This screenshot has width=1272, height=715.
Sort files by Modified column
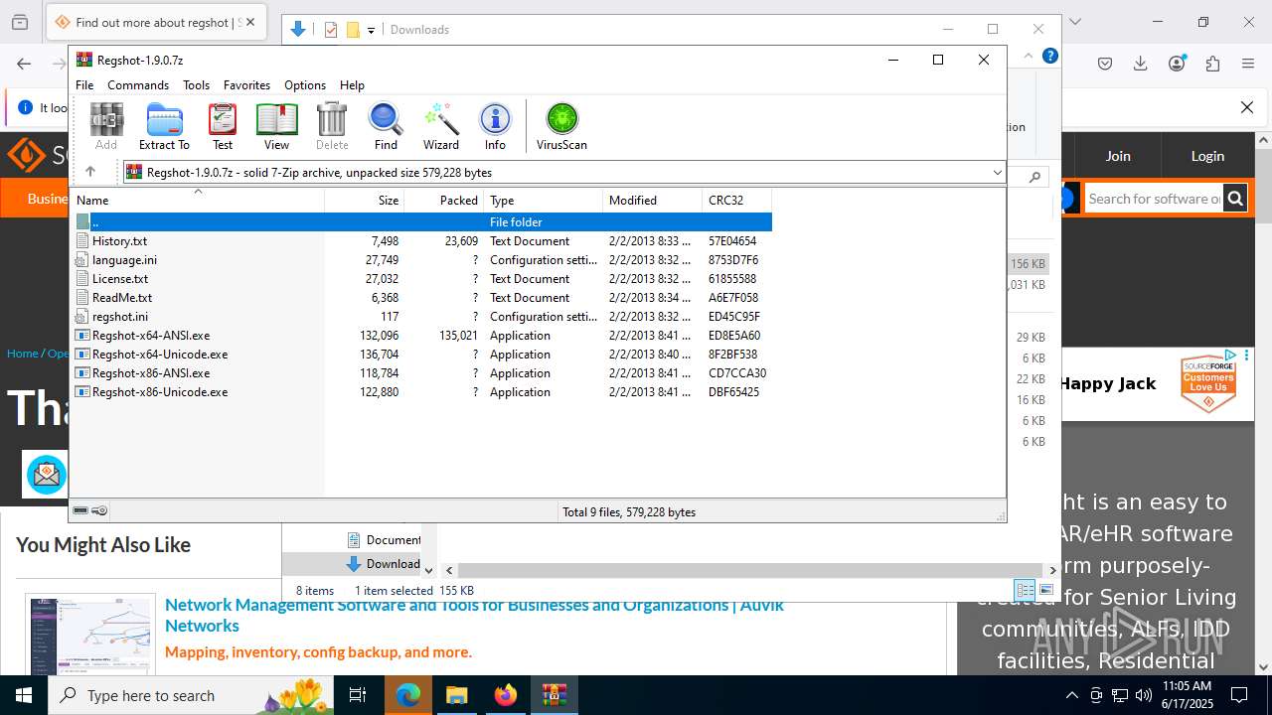[x=653, y=200]
